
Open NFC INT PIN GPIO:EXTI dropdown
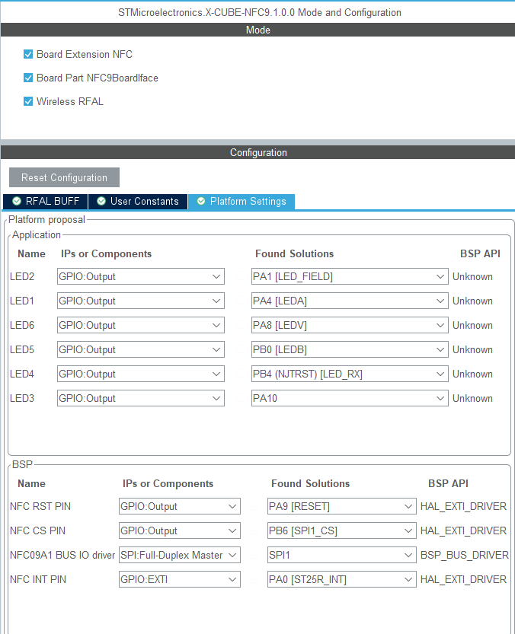tap(179, 579)
